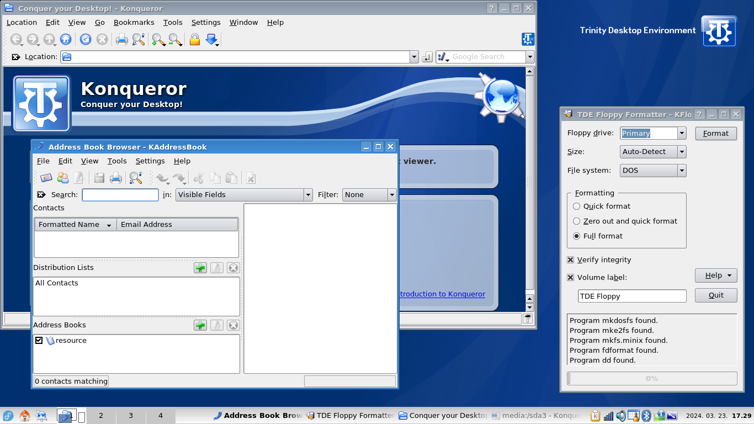
Task: Click the Formatted Name column header
Action: click(76, 225)
